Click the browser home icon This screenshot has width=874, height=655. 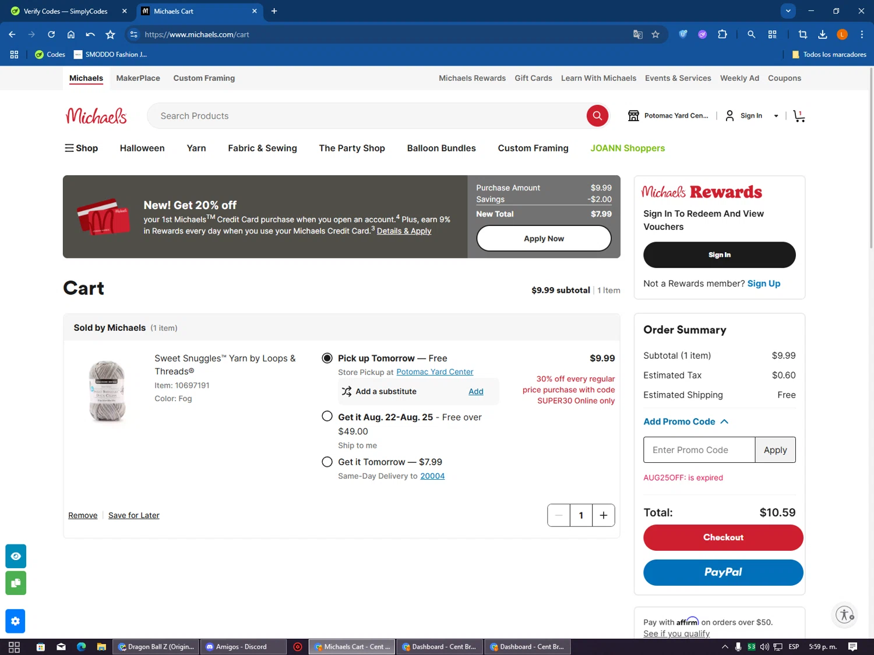[x=71, y=34]
